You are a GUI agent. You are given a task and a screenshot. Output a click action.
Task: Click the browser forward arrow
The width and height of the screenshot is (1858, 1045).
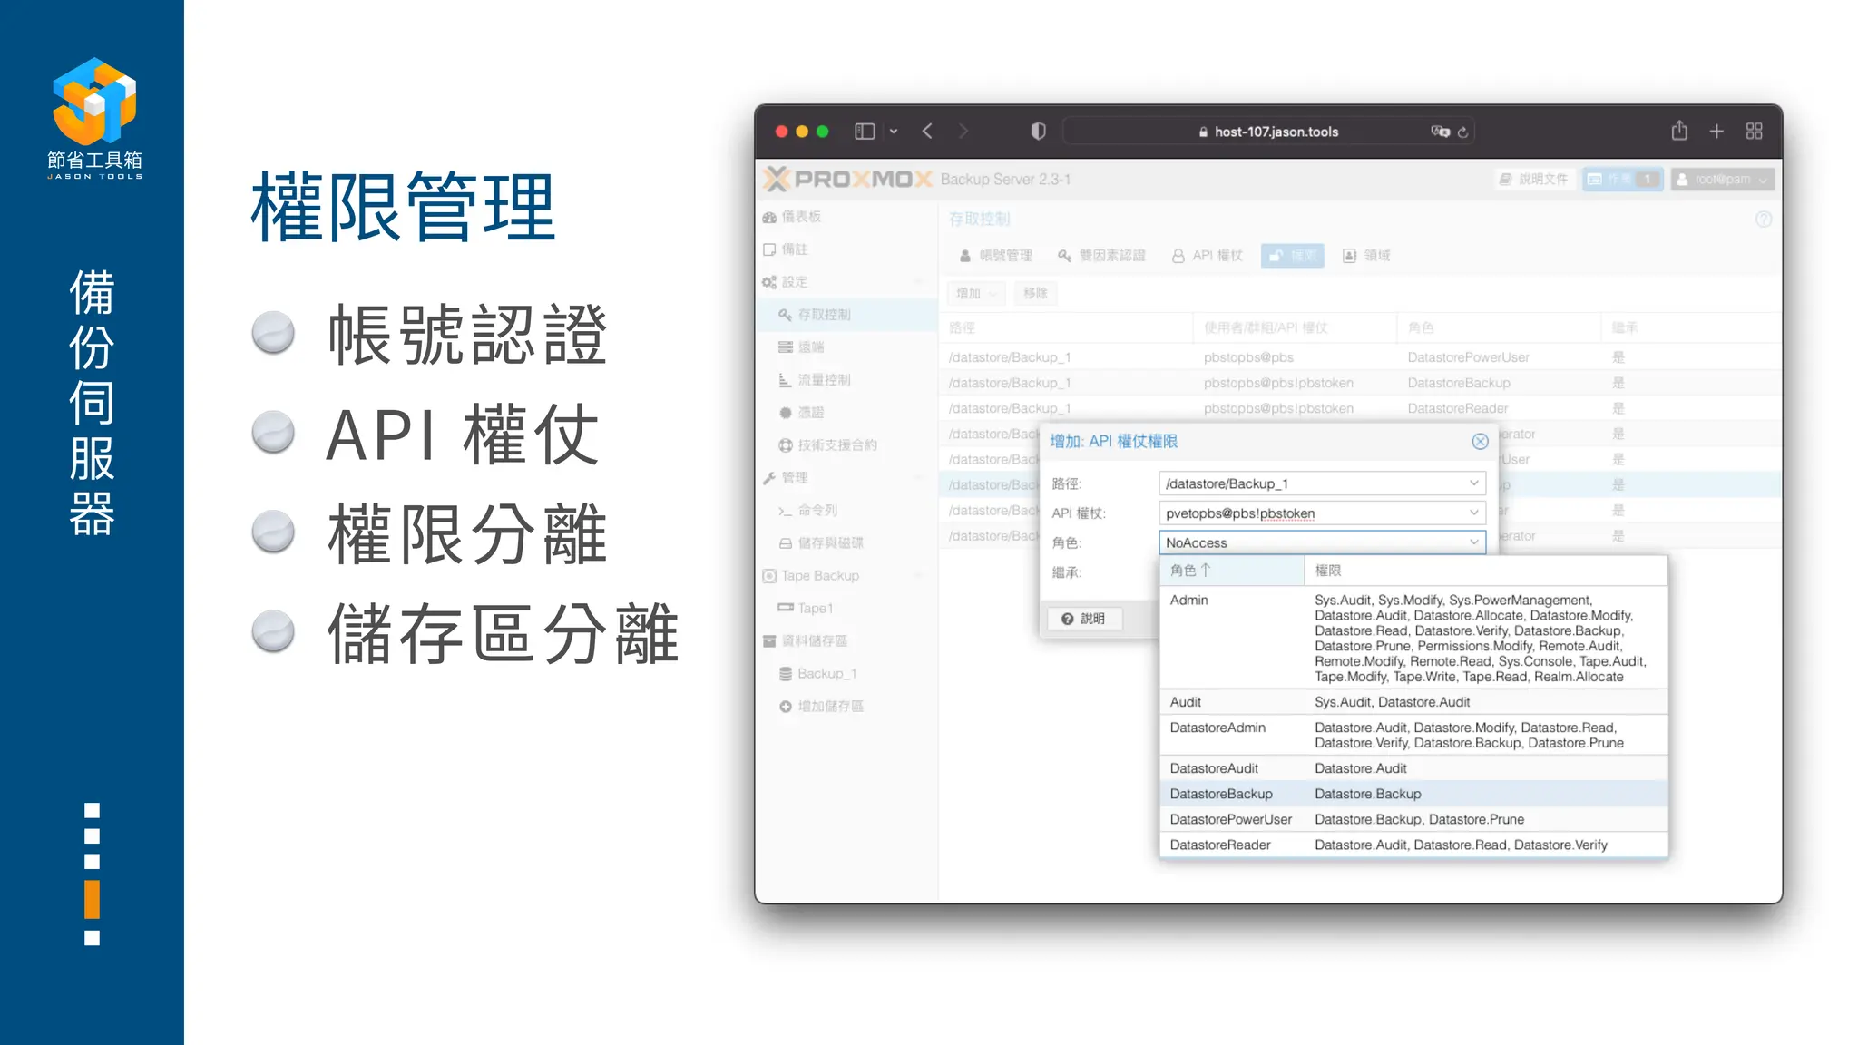[963, 132]
